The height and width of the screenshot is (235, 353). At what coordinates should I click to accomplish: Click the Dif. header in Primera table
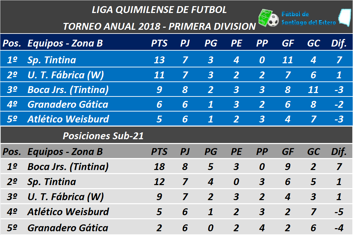coord(339,43)
